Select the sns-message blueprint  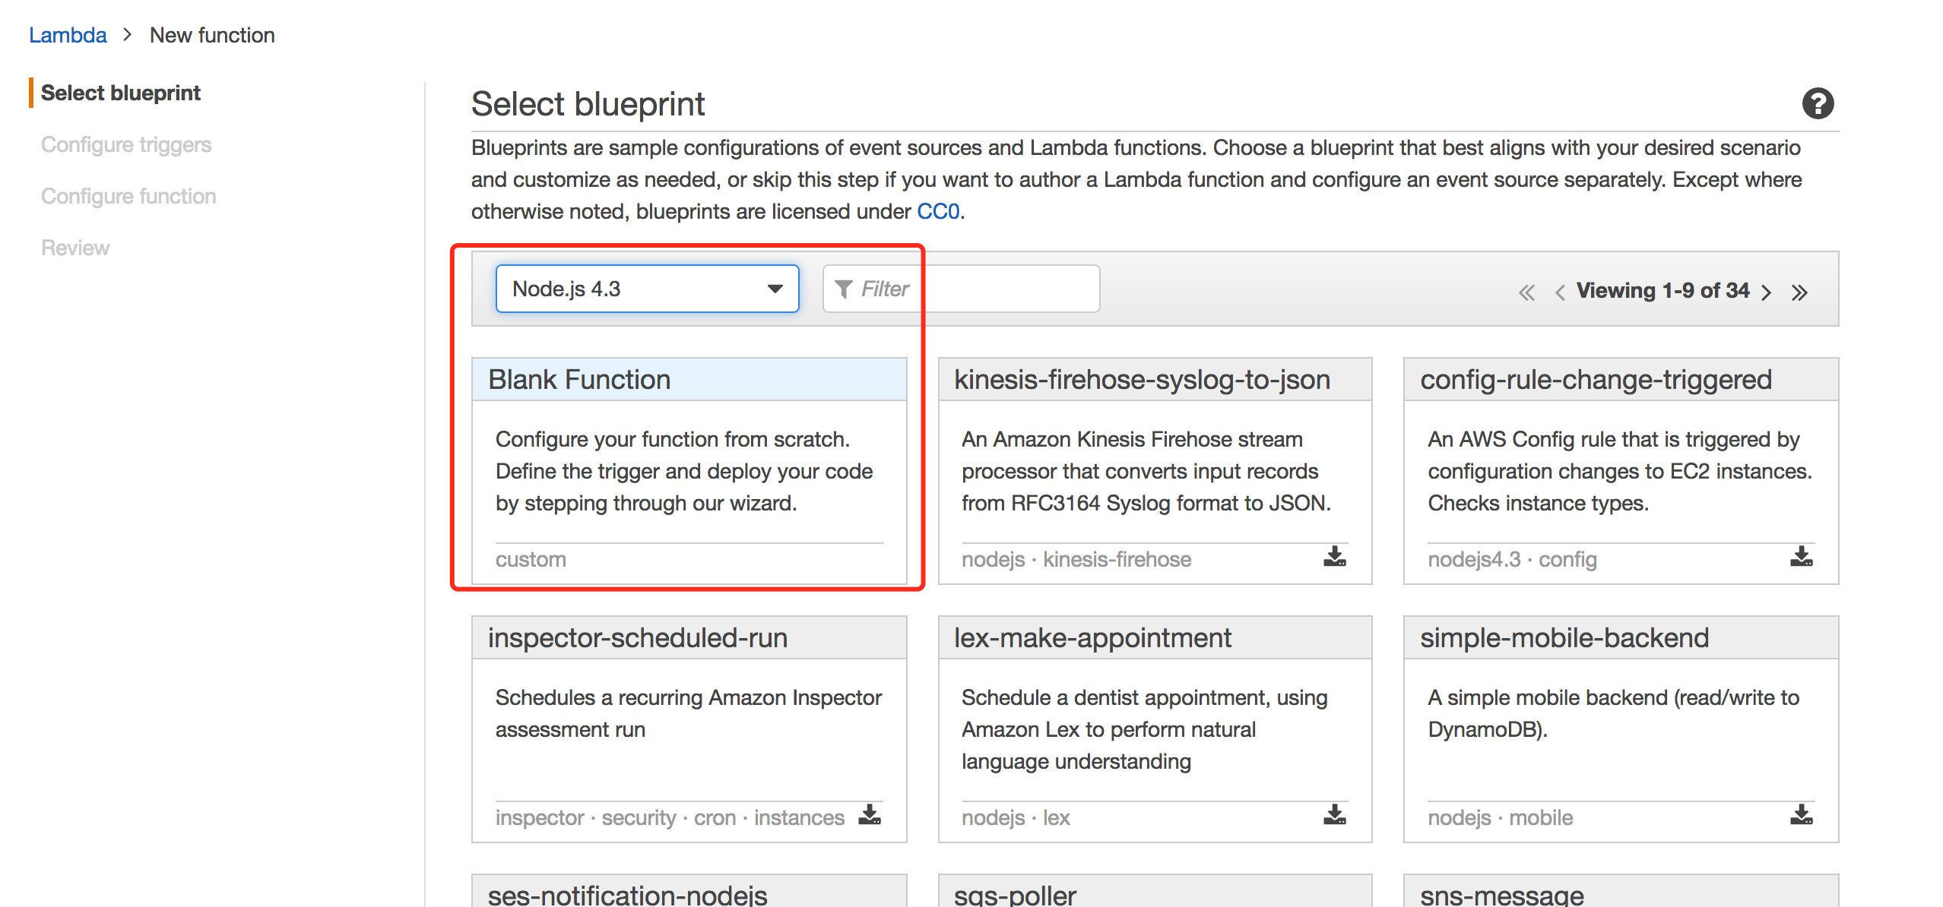click(x=1621, y=891)
